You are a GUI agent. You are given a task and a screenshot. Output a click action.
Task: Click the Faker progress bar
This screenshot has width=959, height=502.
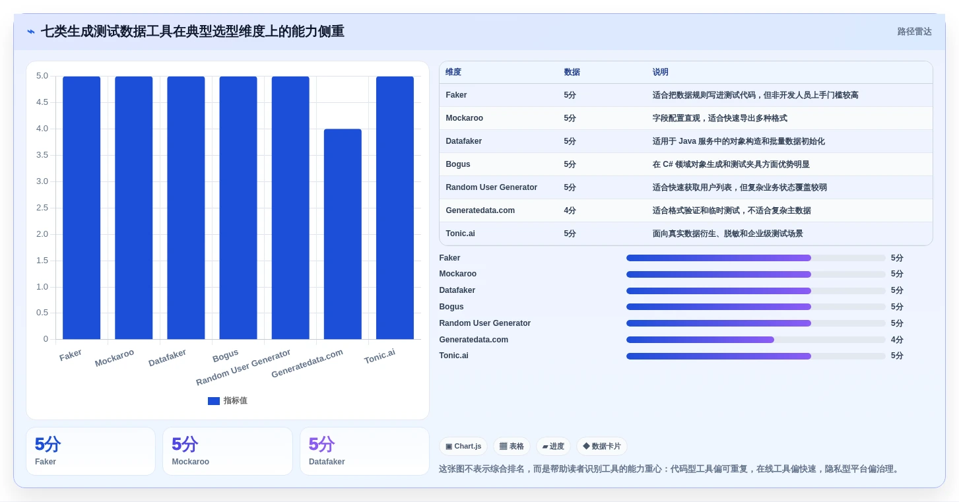click(756, 258)
